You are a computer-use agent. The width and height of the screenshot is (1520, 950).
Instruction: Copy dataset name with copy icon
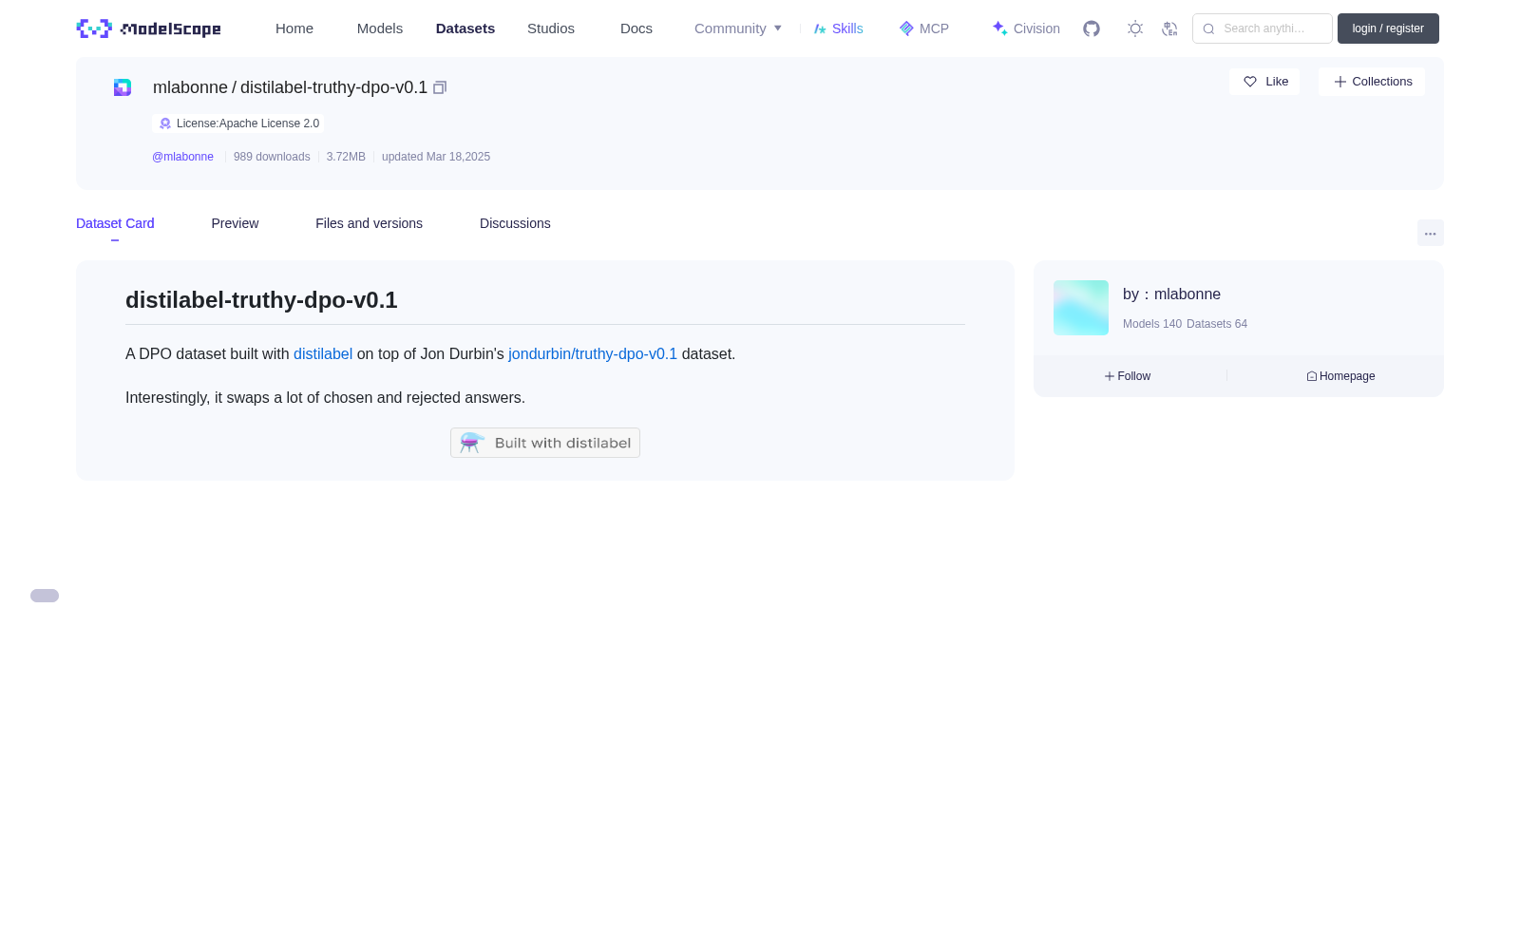click(x=440, y=87)
